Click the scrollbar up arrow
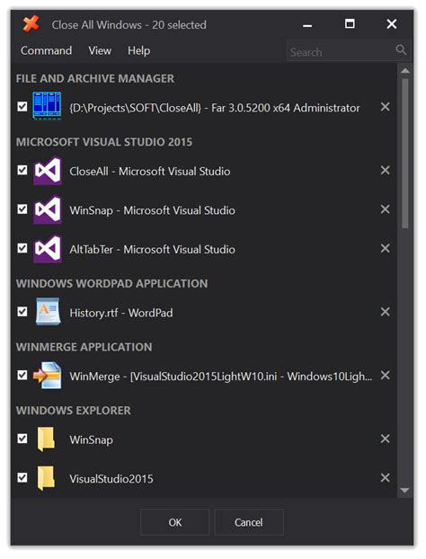This screenshot has height=559, width=426. (405, 71)
